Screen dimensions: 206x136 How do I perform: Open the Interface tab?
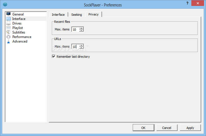[x=58, y=15]
